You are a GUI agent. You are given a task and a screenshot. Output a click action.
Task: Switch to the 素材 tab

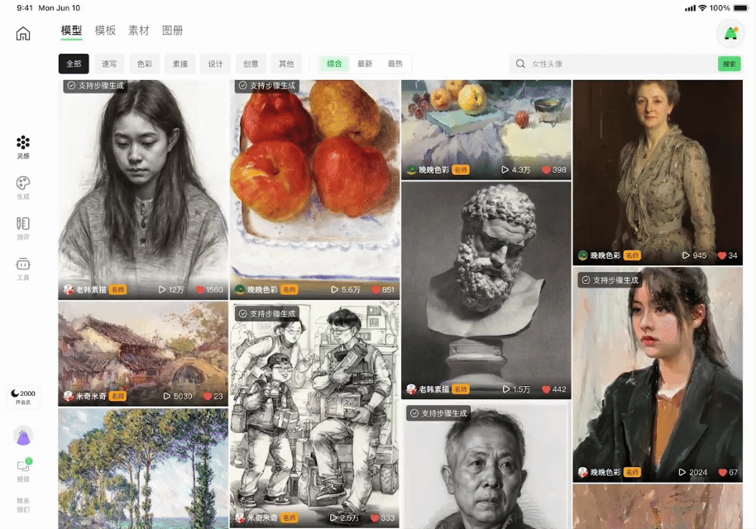click(x=139, y=31)
